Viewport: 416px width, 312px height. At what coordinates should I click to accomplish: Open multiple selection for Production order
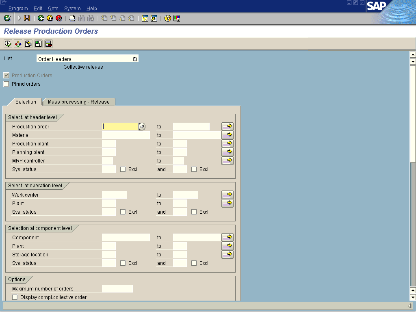227,126
